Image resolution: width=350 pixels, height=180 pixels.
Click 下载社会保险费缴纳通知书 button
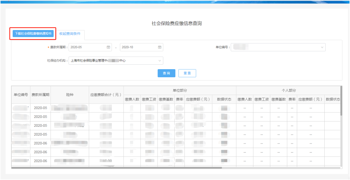pos(33,34)
